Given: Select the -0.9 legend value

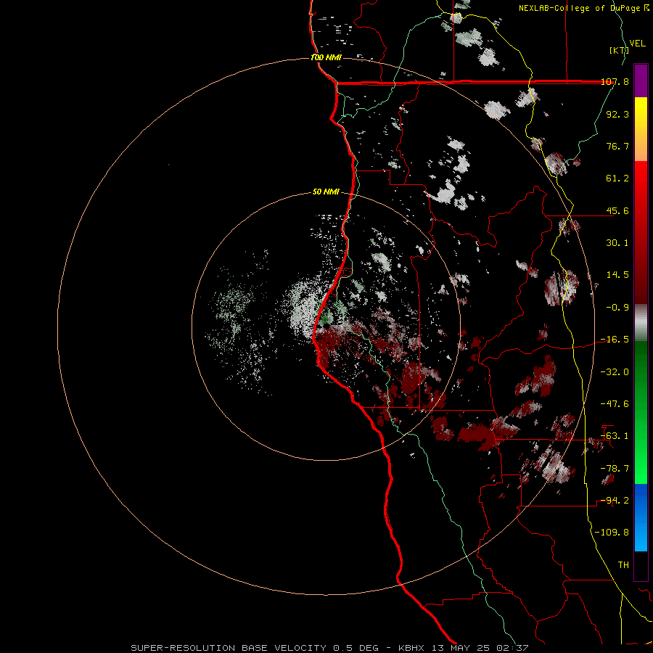Looking at the screenshot, I should (x=617, y=308).
